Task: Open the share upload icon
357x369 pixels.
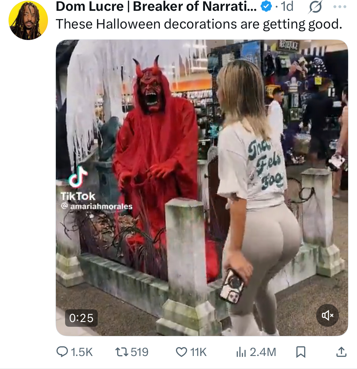Action: tap(341, 352)
